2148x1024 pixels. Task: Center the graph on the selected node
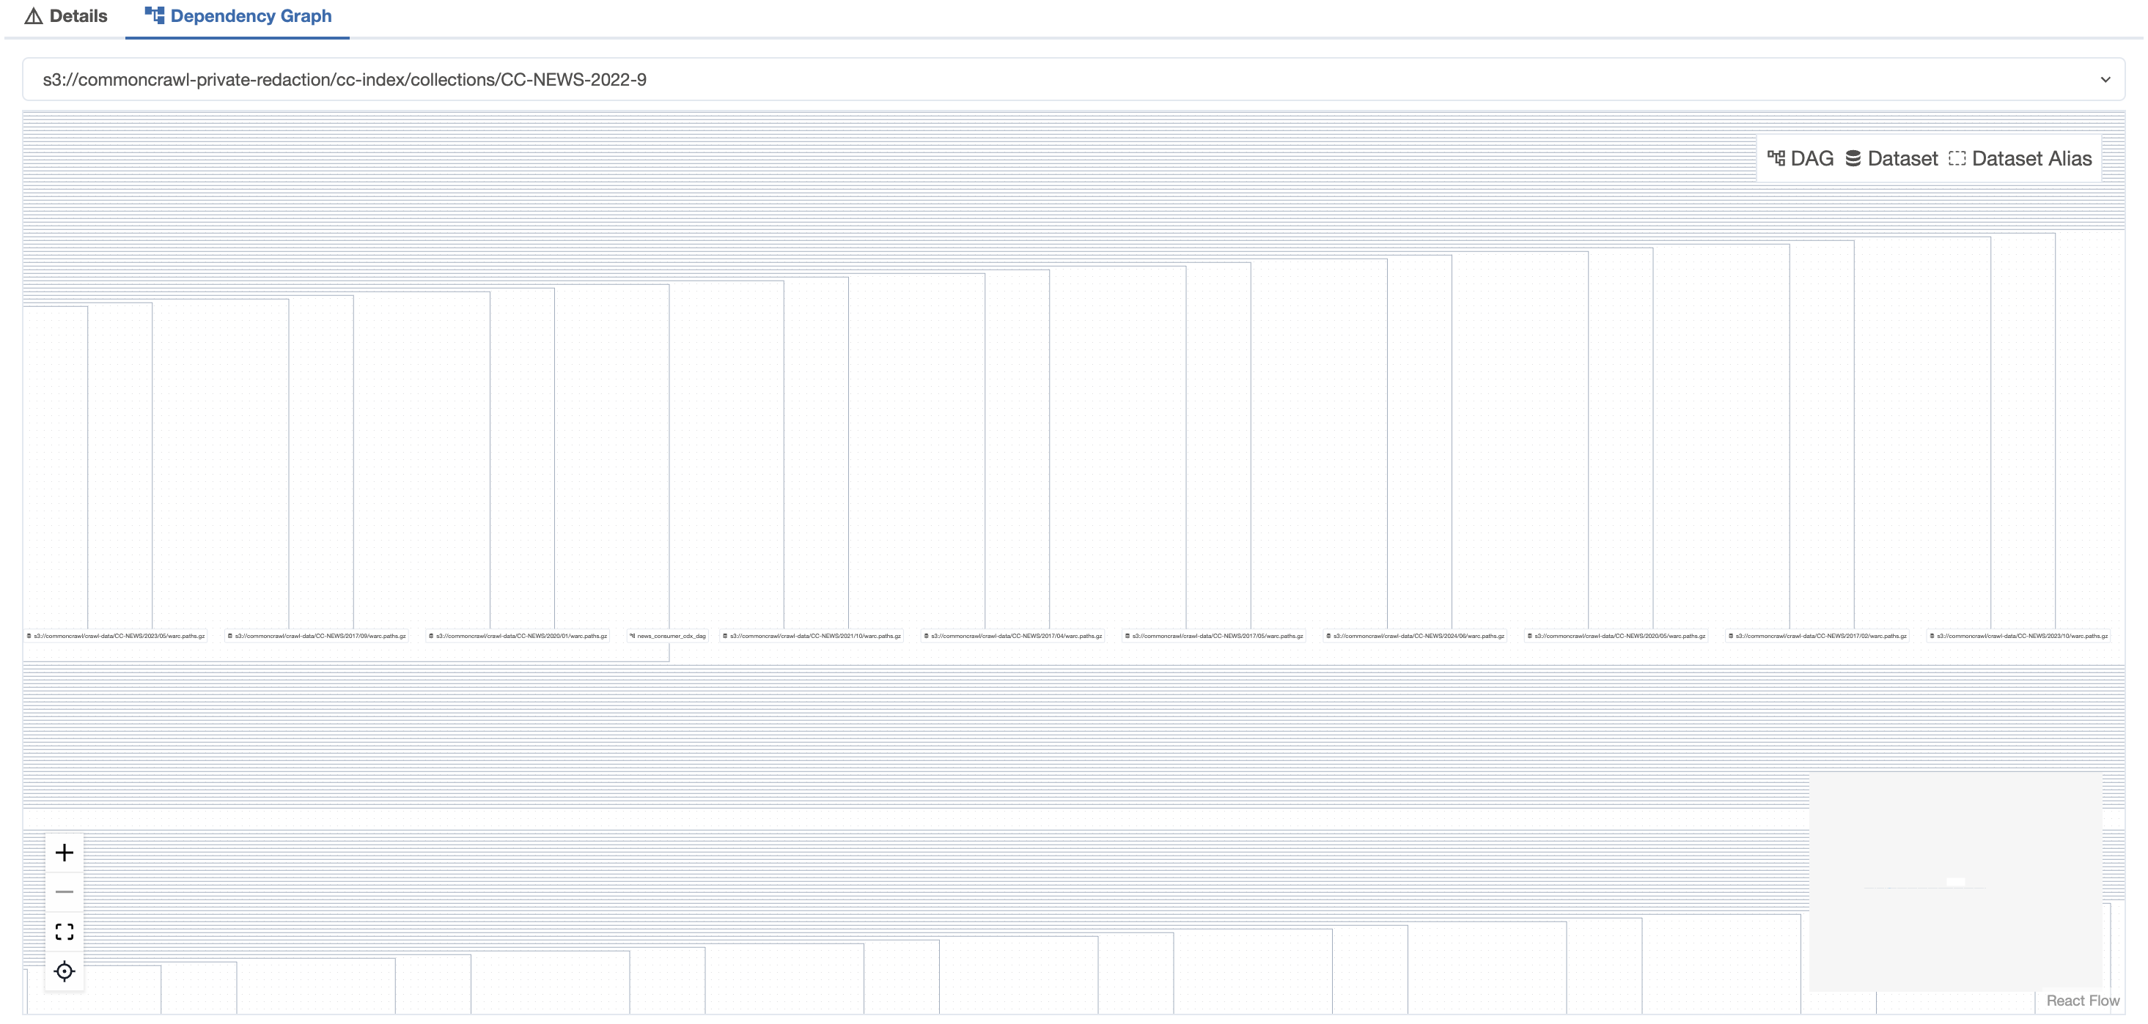coord(65,971)
